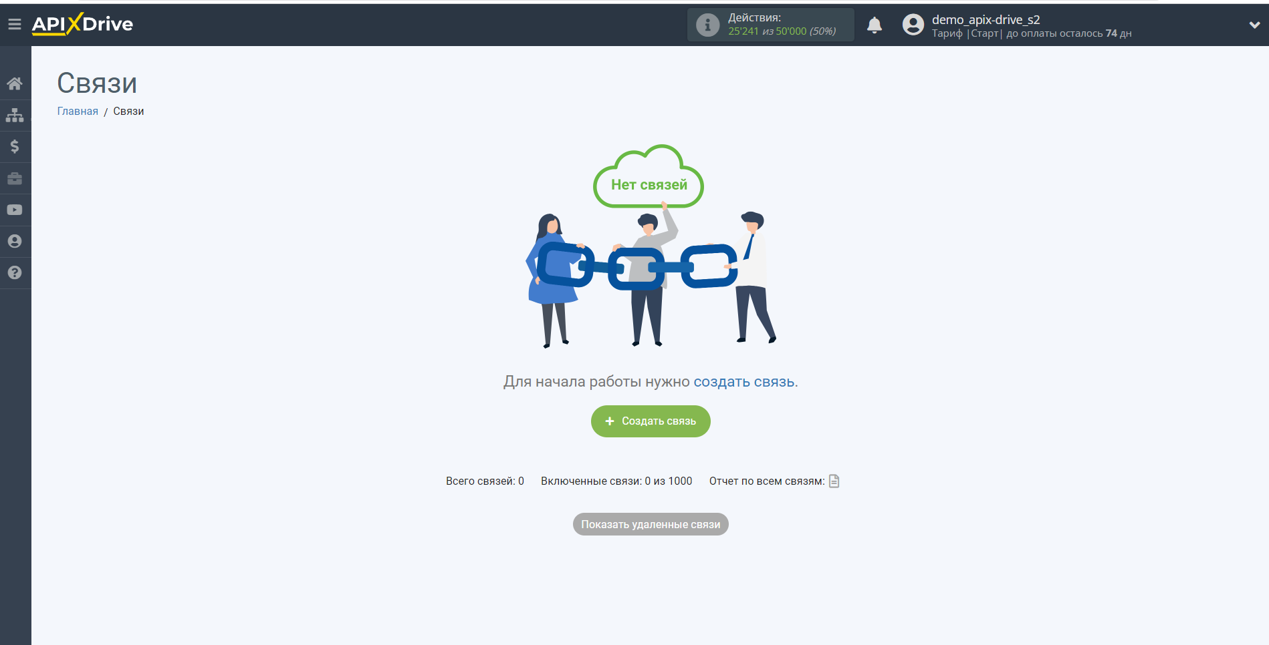The width and height of the screenshot is (1269, 645).
Task: Click the Всего связей: 0 text
Action: (485, 481)
